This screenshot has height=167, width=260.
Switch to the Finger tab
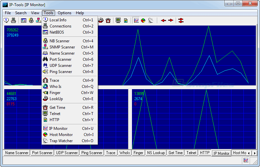tap(138, 153)
